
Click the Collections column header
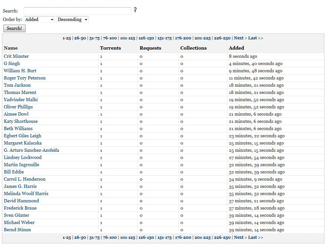point(193,48)
